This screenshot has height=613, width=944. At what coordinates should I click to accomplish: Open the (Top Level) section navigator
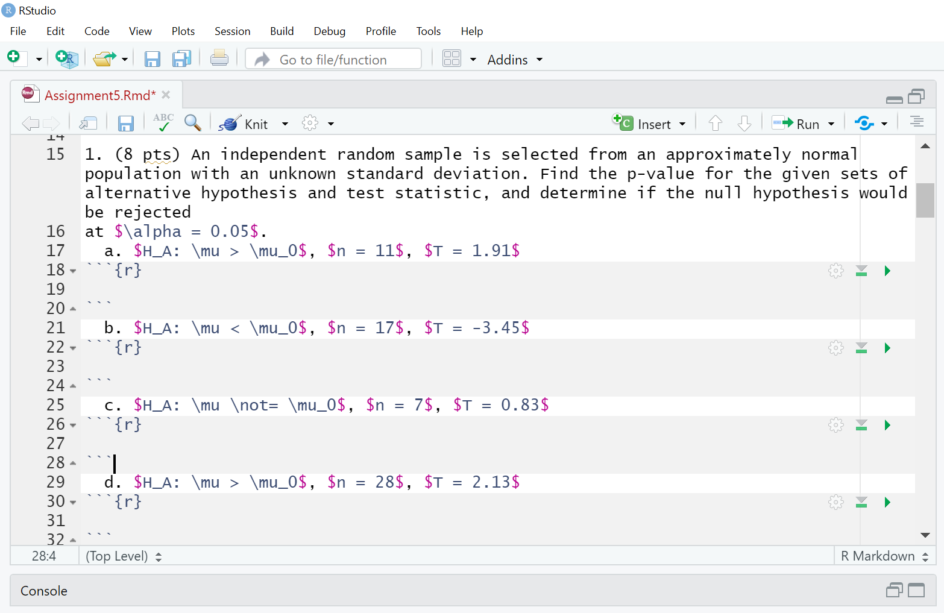(x=124, y=556)
